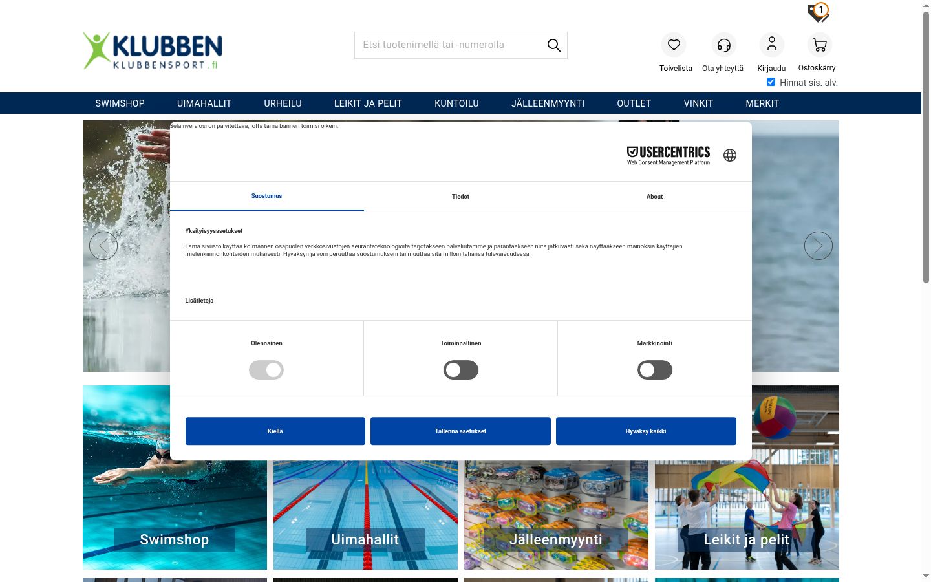Screen dimensions: 931x582
Task: Open the Toivelista wishlist heart icon
Action: (674, 45)
